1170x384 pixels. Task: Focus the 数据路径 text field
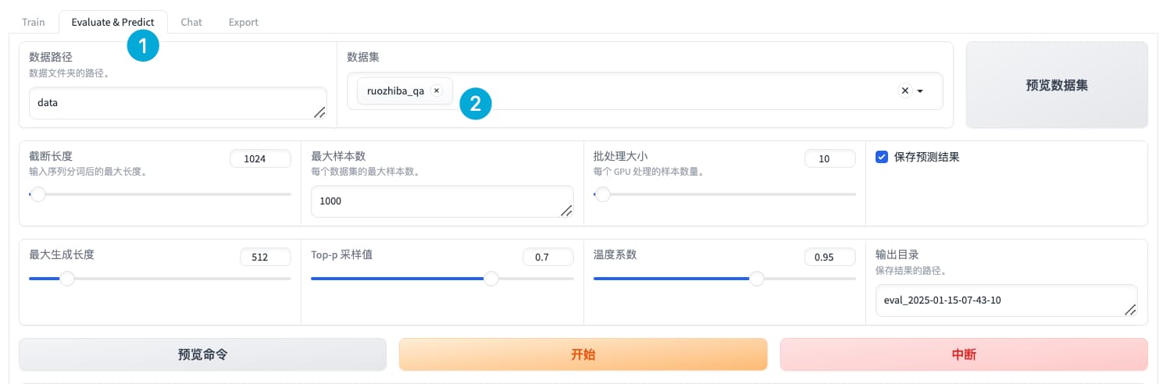point(177,103)
